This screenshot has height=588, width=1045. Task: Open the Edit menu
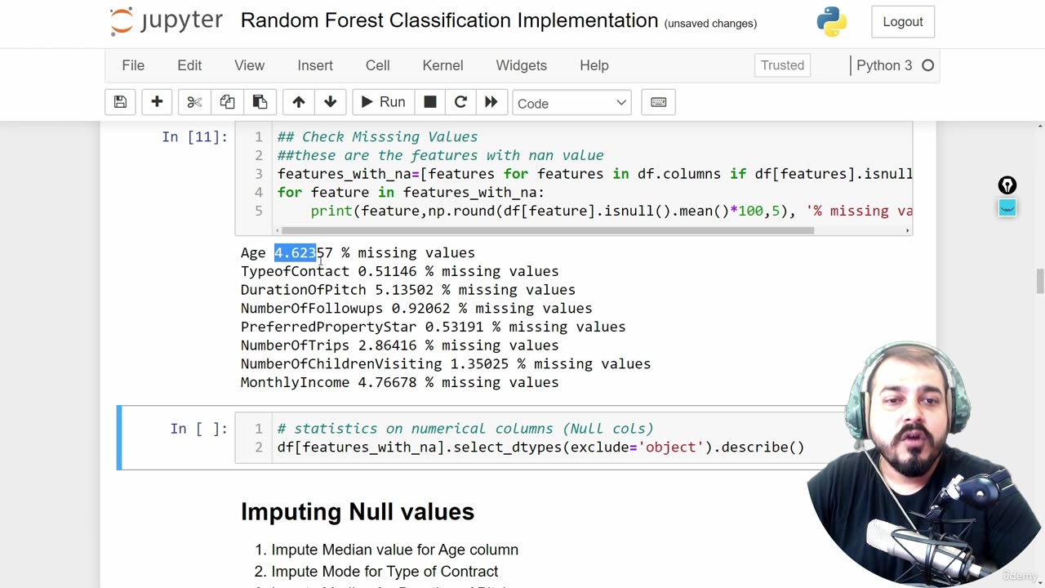tap(189, 65)
